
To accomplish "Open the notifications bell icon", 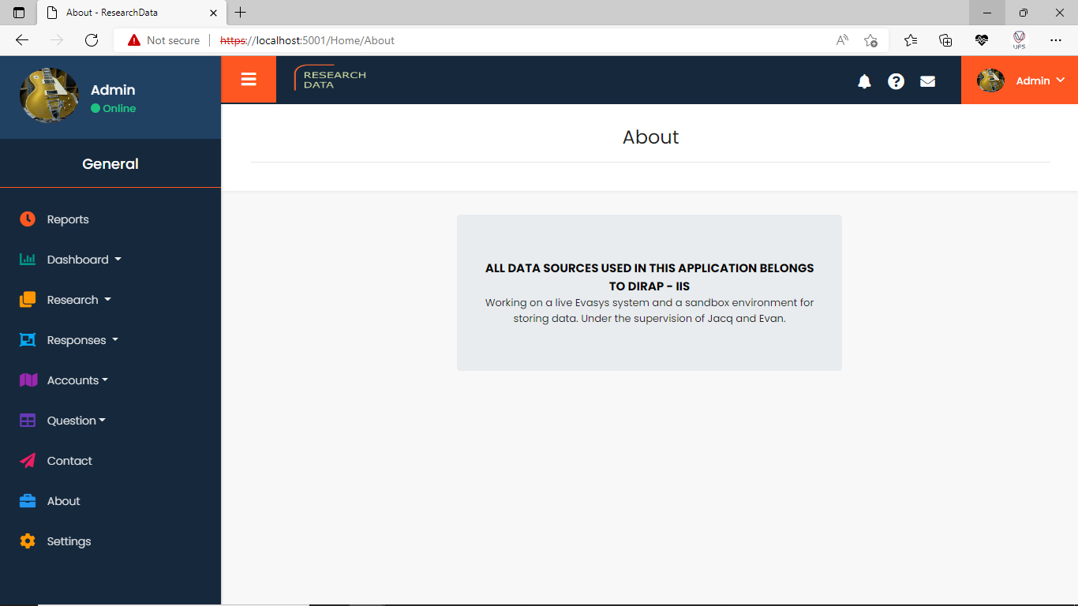I will (x=864, y=81).
